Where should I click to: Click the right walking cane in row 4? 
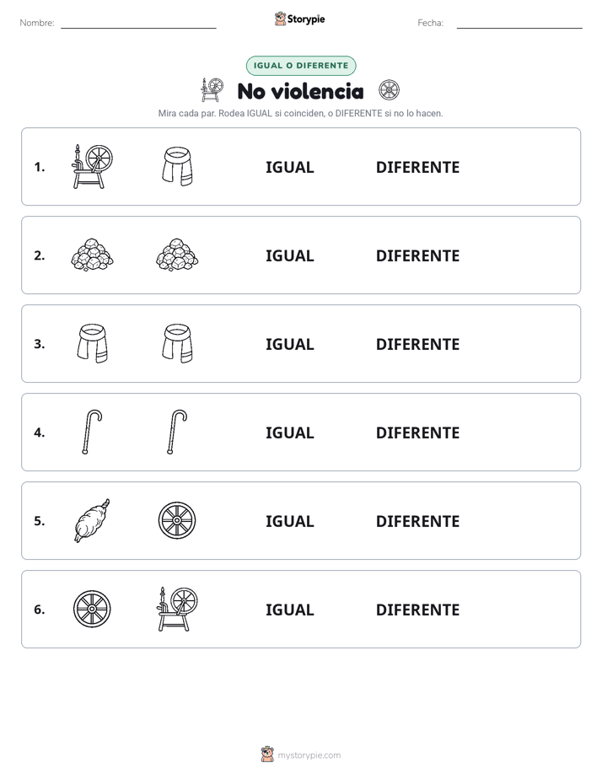point(177,432)
